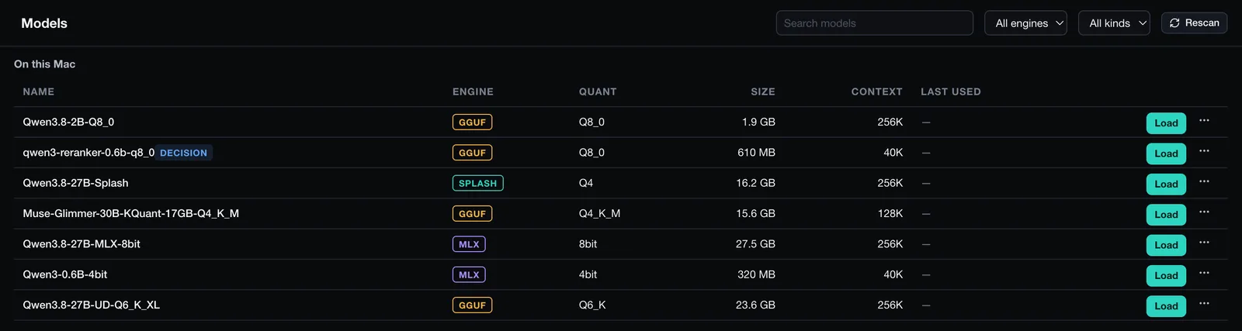Viewport: 1242px width, 331px height.
Task: Open more options for Qwen3.8-2B-Q8_0
Action: pos(1204,121)
